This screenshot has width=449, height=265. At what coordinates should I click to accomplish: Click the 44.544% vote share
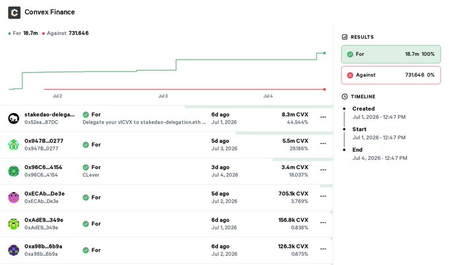298,122
